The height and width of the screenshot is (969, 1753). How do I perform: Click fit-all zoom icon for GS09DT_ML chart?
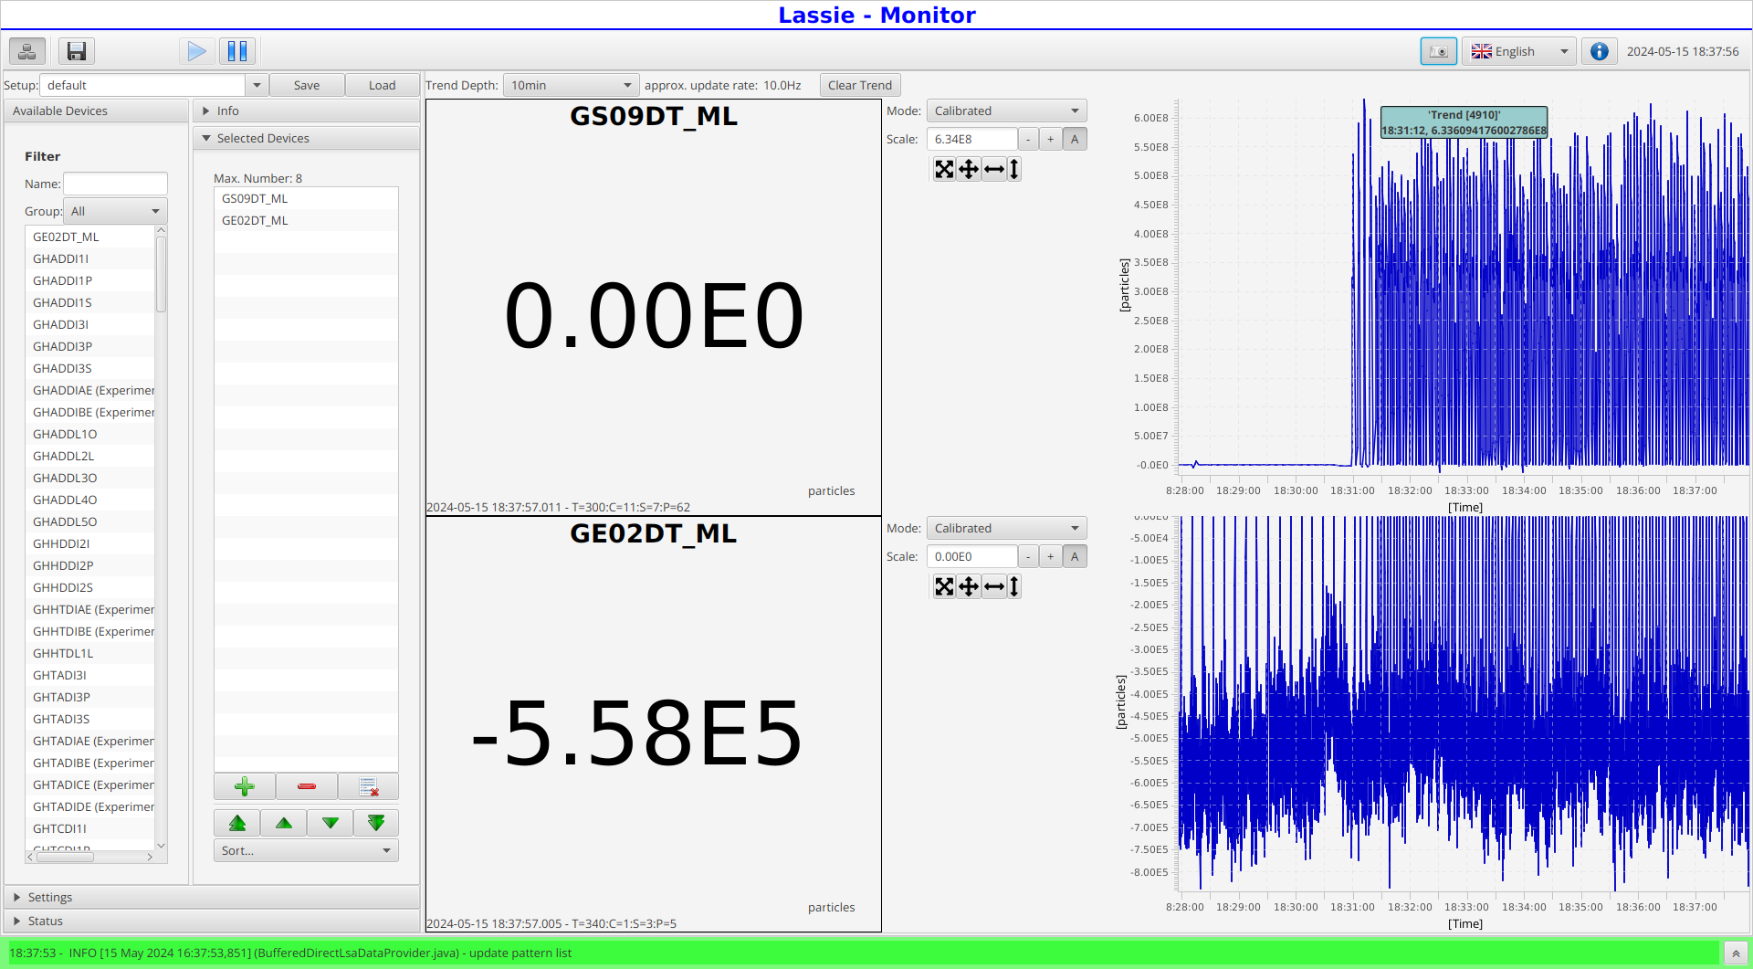944,169
